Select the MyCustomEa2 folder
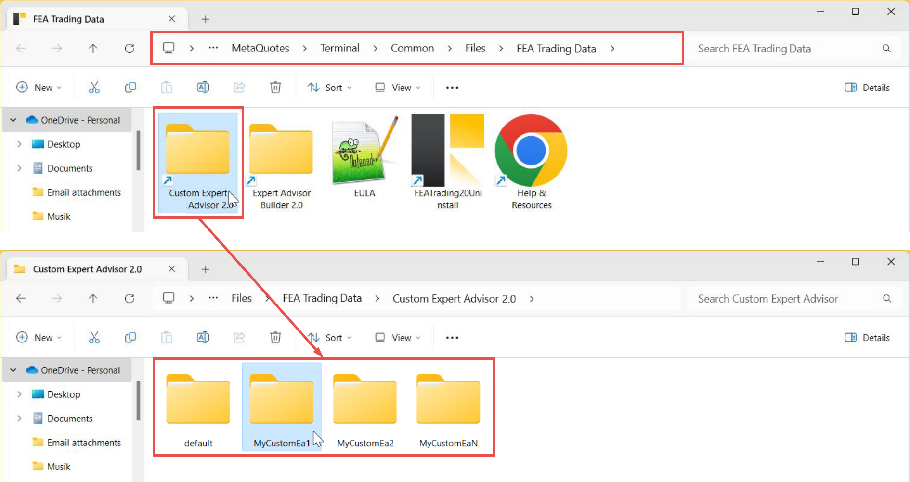 tap(365, 407)
